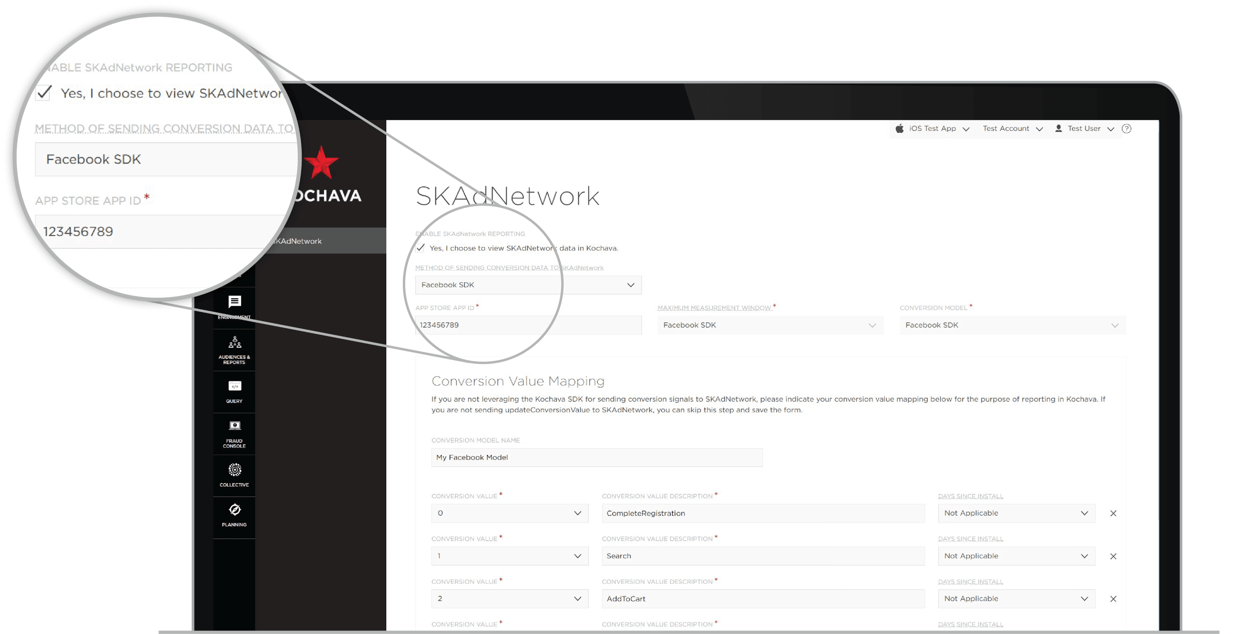Remove the Search conversion value row
Image resolution: width=1235 pixels, height=634 pixels.
click(x=1113, y=556)
